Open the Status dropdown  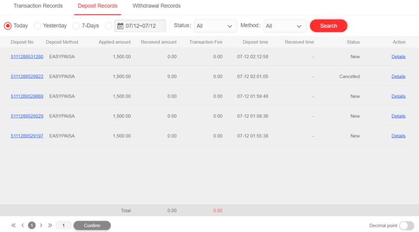[215, 26]
